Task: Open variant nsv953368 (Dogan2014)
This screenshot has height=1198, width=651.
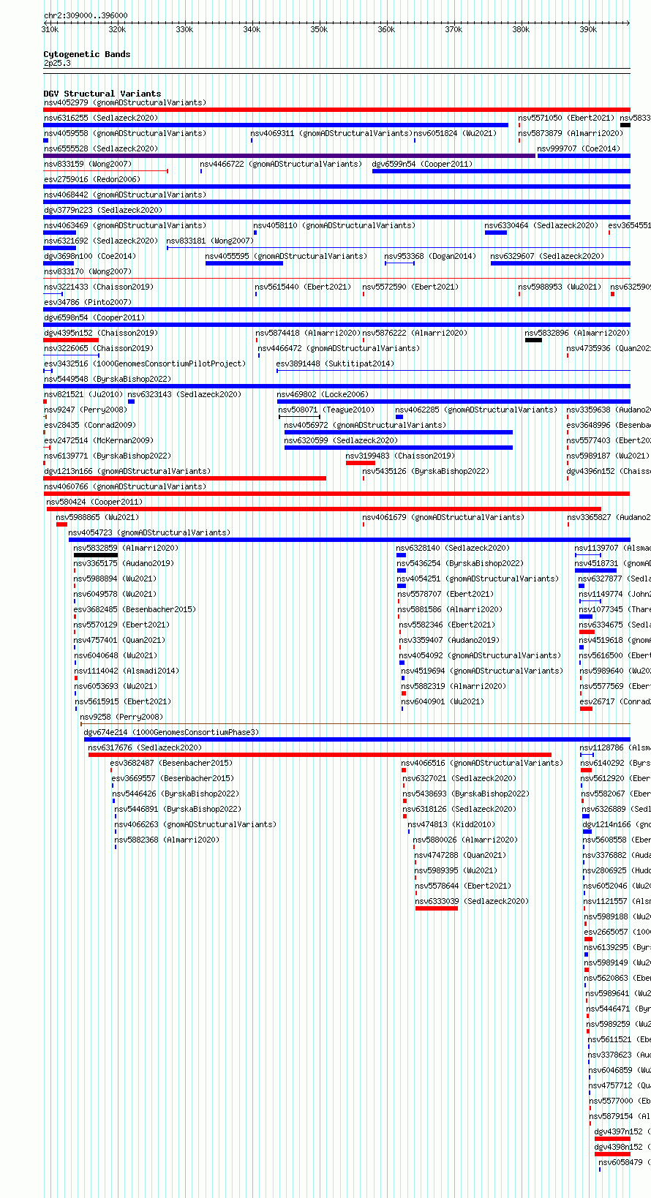Action: coord(430,256)
